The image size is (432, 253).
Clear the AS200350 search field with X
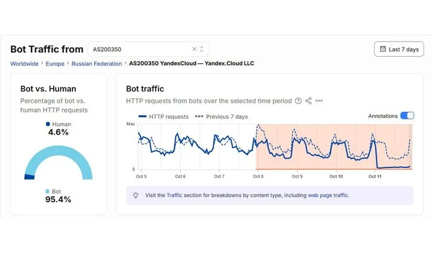pos(194,49)
